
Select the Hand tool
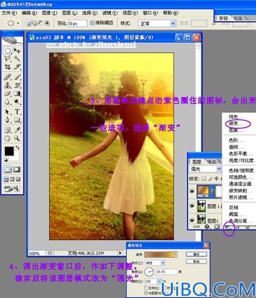pyautogui.click(x=8, y=138)
